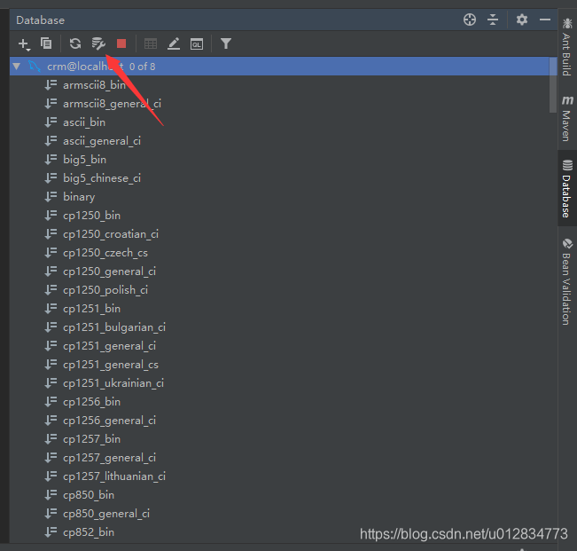Viewport: 577px width, 551px height.
Task: Click the sort icon beside binary
Action: pyautogui.click(x=51, y=197)
